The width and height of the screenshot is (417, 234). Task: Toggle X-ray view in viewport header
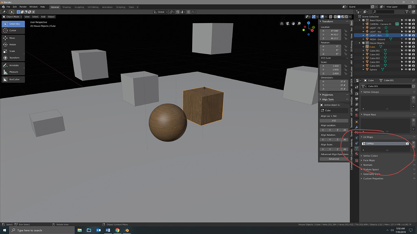[x=331, y=17]
